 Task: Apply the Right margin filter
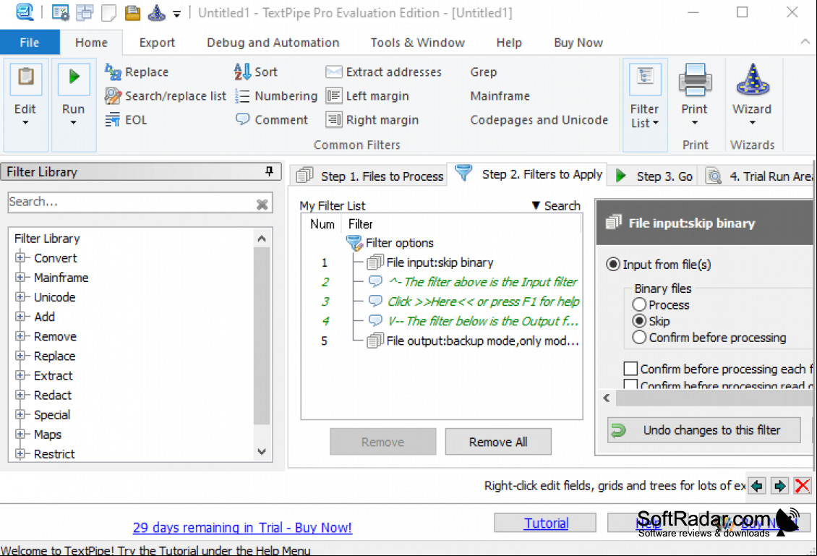point(372,120)
